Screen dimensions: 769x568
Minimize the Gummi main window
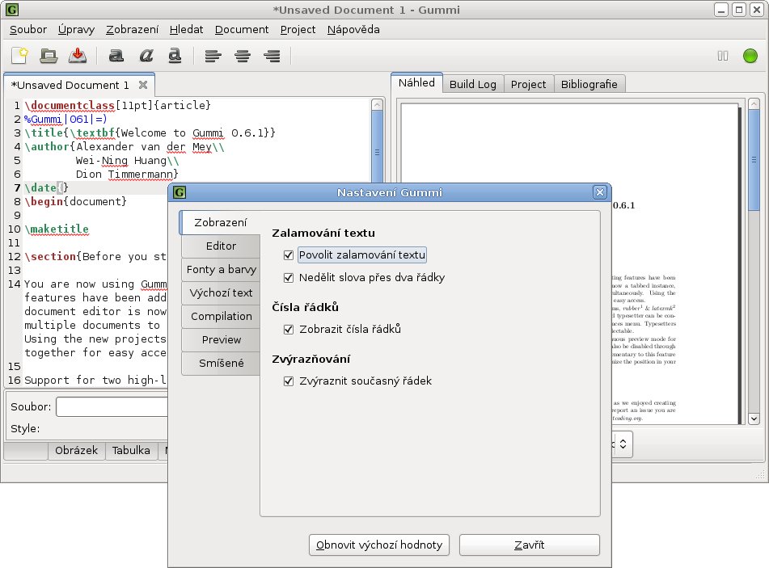pyautogui.click(x=721, y=10)
